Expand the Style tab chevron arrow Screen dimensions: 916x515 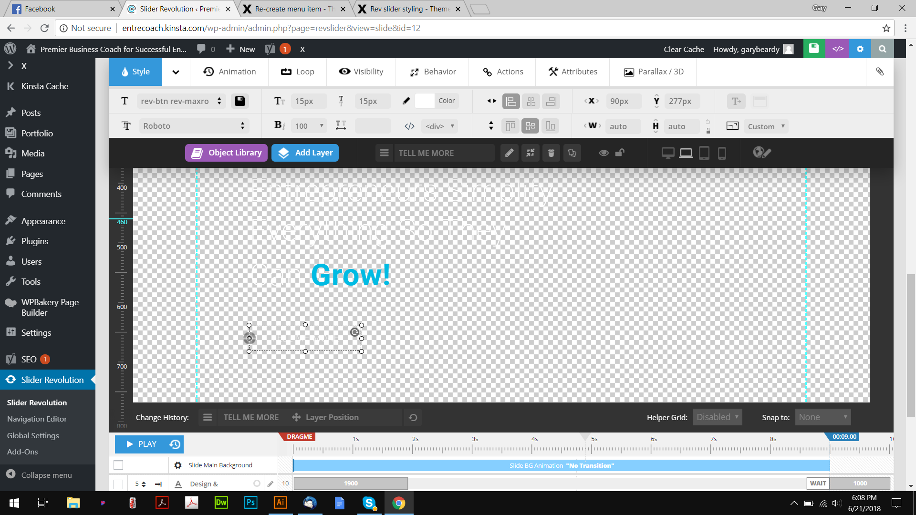(x=176, y=72)
